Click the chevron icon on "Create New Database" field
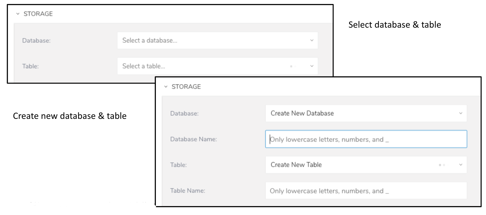This screenshot has height=215, width=486. (461, 113)
